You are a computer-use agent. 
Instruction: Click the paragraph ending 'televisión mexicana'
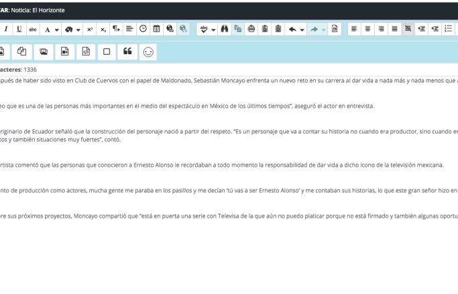point(222,165)
